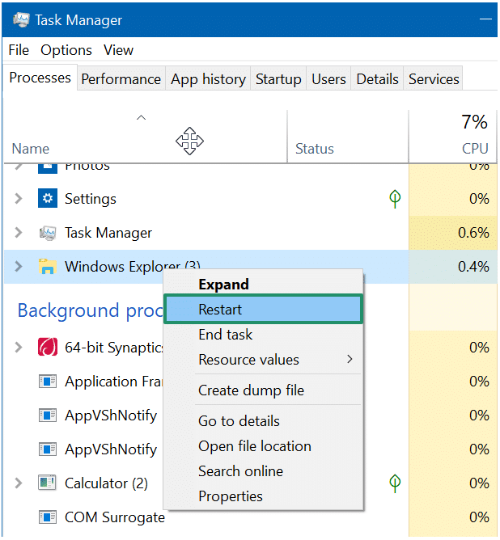Click the COM Surrogate process icon
The width and height of the screenshot is (500, 540).
(48, 517)
